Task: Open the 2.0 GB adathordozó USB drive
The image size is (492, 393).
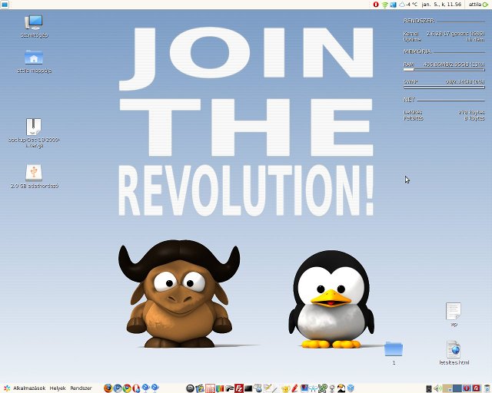Action: (34, 177)
